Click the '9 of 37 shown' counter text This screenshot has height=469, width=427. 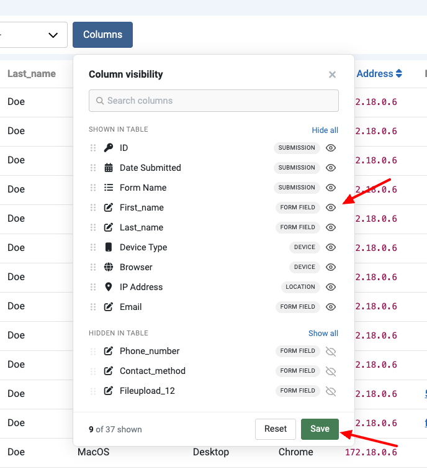pos(115,429)
